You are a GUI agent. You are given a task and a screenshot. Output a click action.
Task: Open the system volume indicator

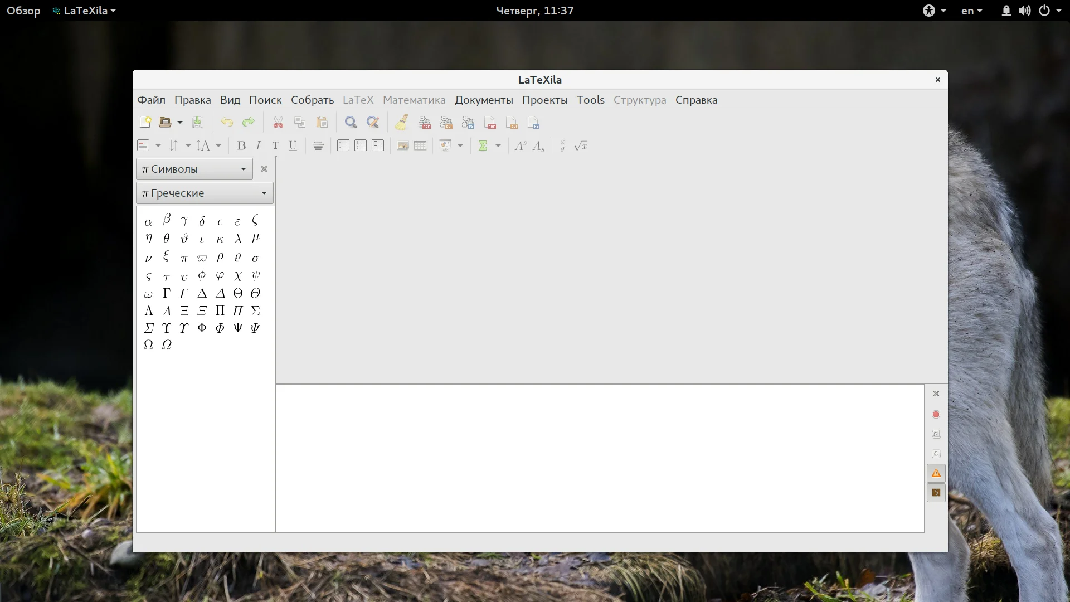[x=1024, y=11]
